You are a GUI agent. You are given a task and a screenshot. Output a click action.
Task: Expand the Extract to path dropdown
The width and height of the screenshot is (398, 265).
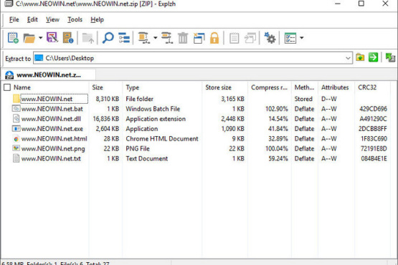pos(348,58)
